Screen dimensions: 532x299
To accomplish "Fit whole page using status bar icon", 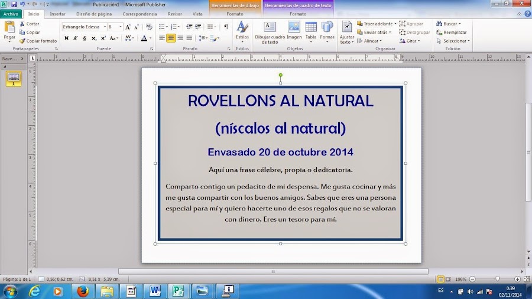I will pos(527,279).
